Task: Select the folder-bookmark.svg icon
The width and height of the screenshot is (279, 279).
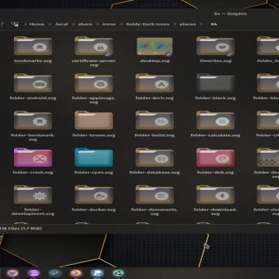Action: [33, 120]
